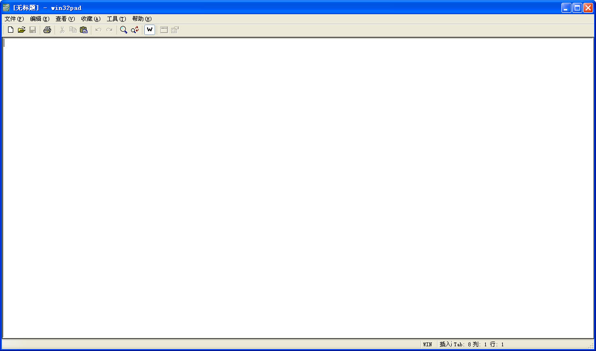
Task: Click the Redo arrow icon
Action: pos(109,30)
